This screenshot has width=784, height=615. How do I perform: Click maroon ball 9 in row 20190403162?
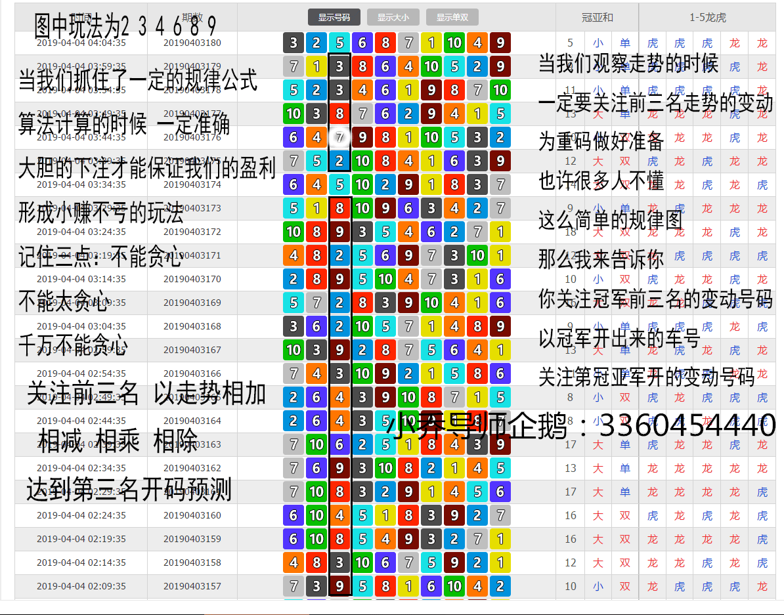pos(339,468)
